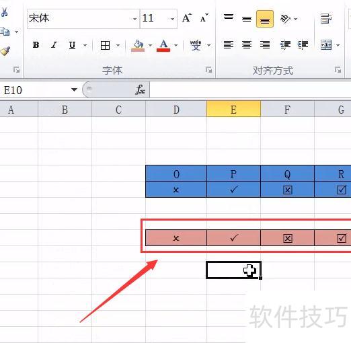Click the blue cell containing P
Viewport: 351px width, 343px height.
pos(233,174)
